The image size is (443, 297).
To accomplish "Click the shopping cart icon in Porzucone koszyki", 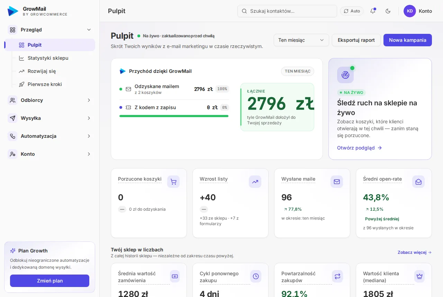I will (x=173, y=182).
